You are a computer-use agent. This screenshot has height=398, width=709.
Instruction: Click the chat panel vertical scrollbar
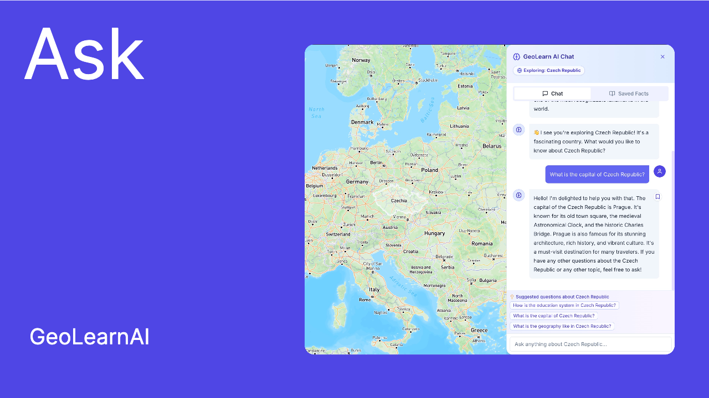tap(673, 221)
